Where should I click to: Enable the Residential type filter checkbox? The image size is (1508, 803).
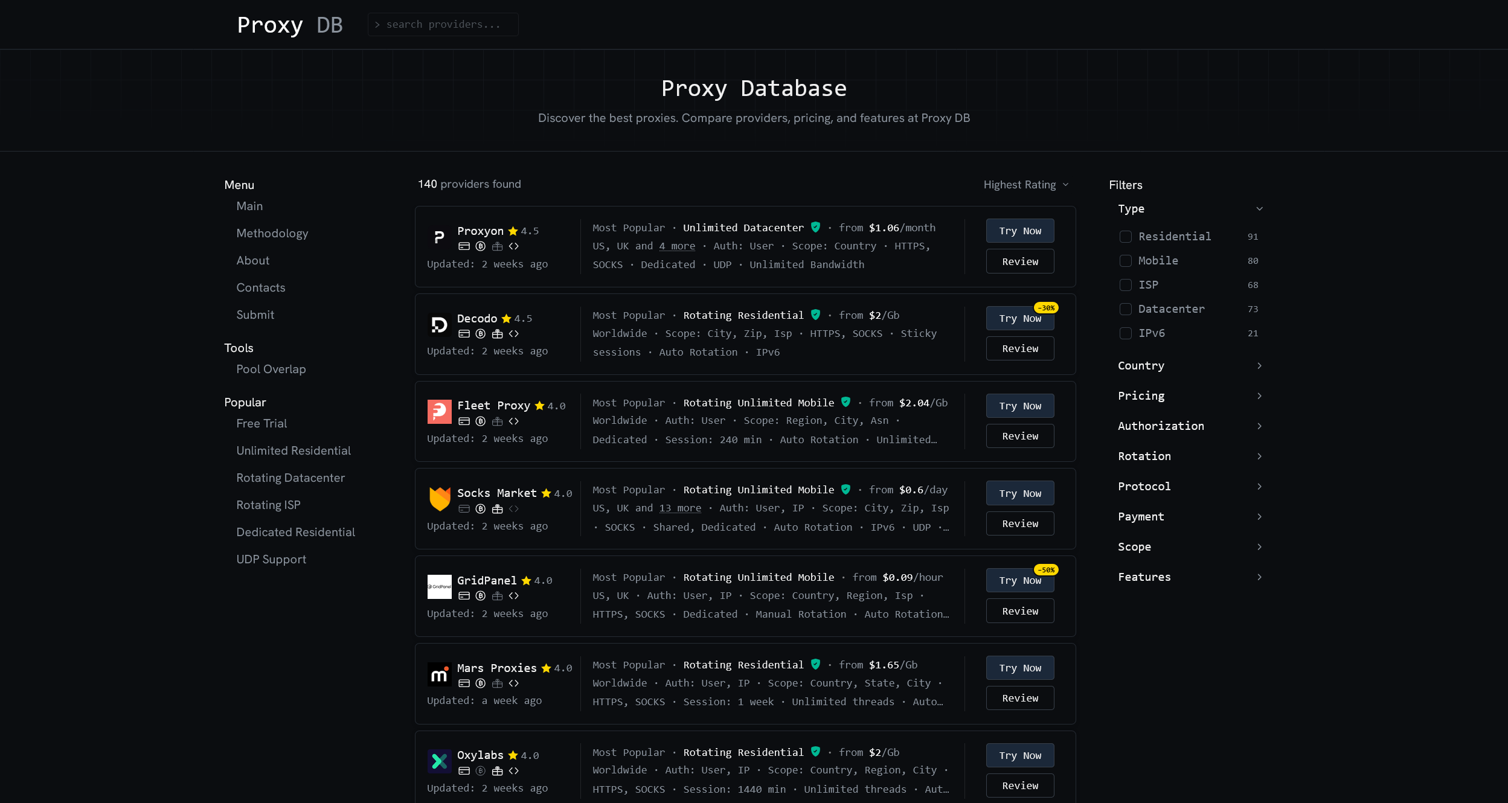pyautogui.click(x=1126, y=237)
